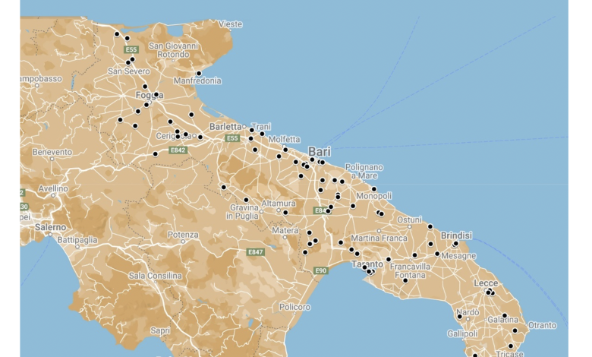Select the black marker above Monopoli label

[x=373, y=188]
